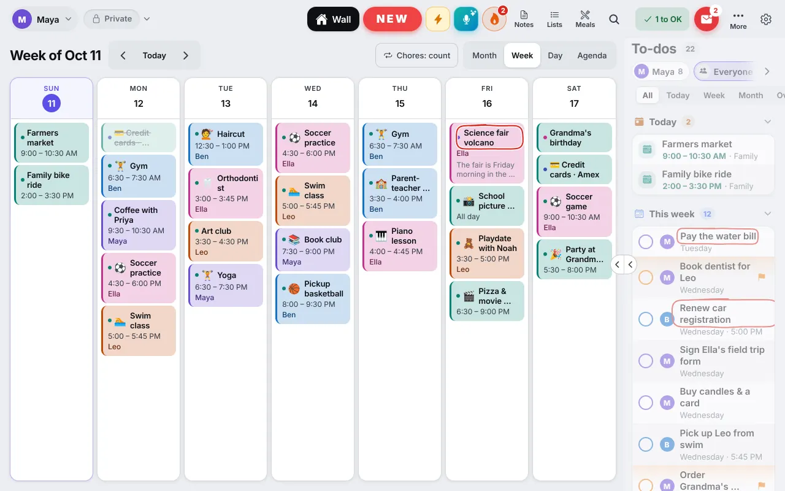Open Pizza & movie event

[487, 301]
